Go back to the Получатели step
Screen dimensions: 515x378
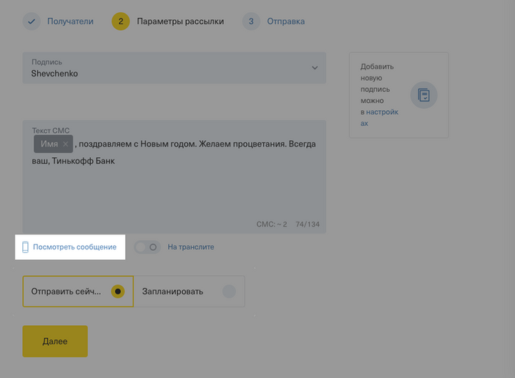70,21
